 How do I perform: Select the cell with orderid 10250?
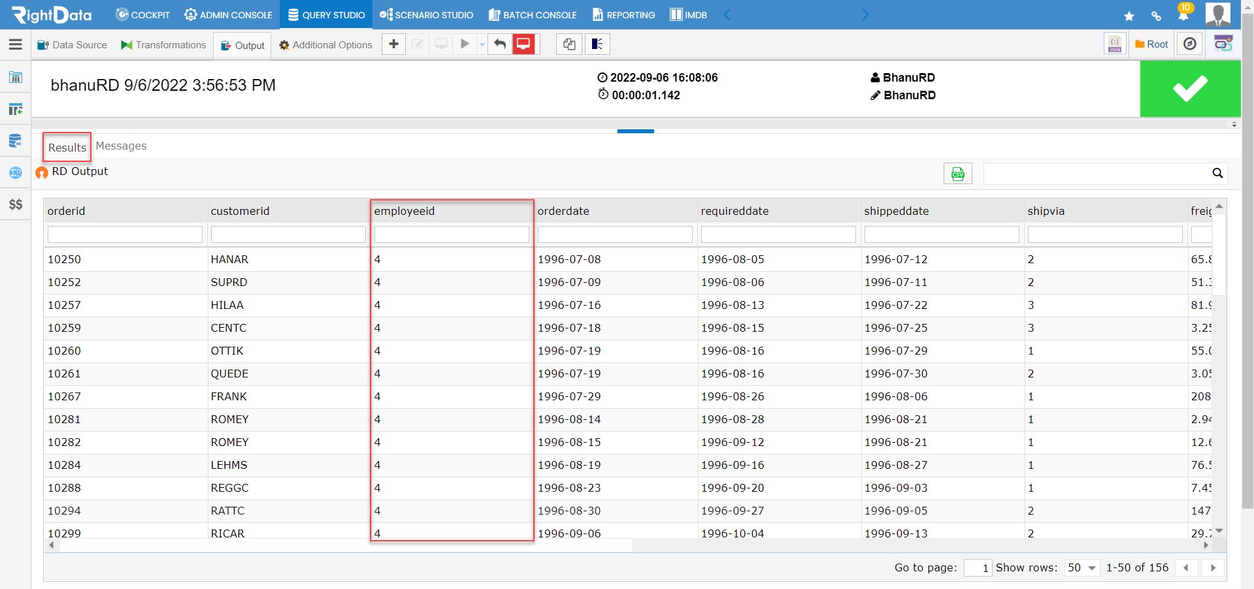click(x=125, y=259)
